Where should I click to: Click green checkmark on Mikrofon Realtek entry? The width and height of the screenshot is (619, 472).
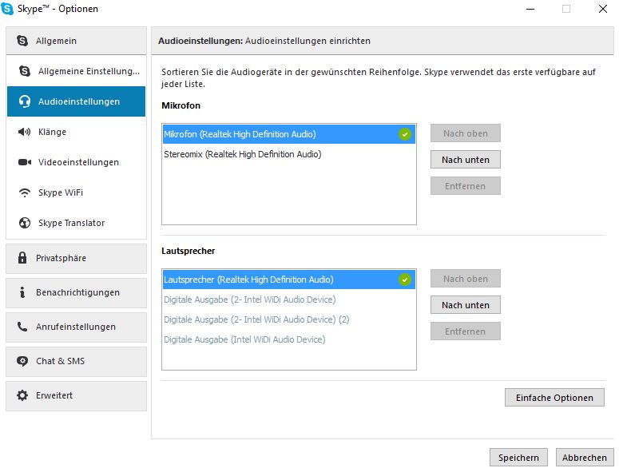tap(405, 134)
